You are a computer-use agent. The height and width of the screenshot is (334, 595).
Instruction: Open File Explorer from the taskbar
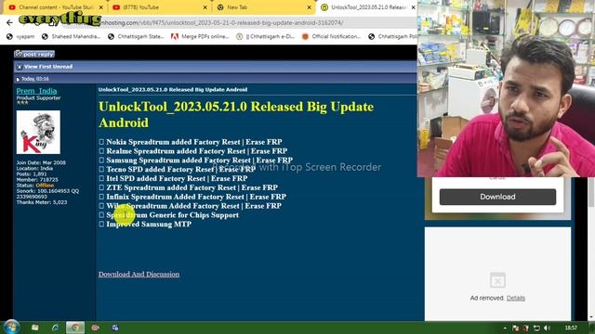click(35, 328)
